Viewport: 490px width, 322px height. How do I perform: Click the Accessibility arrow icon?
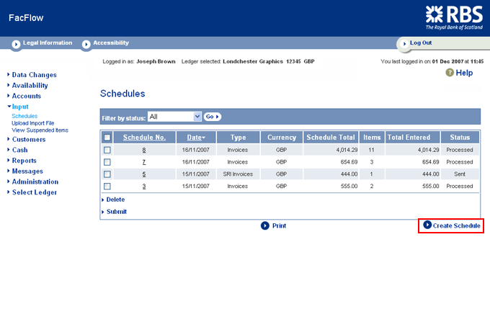tap(86, 44)
